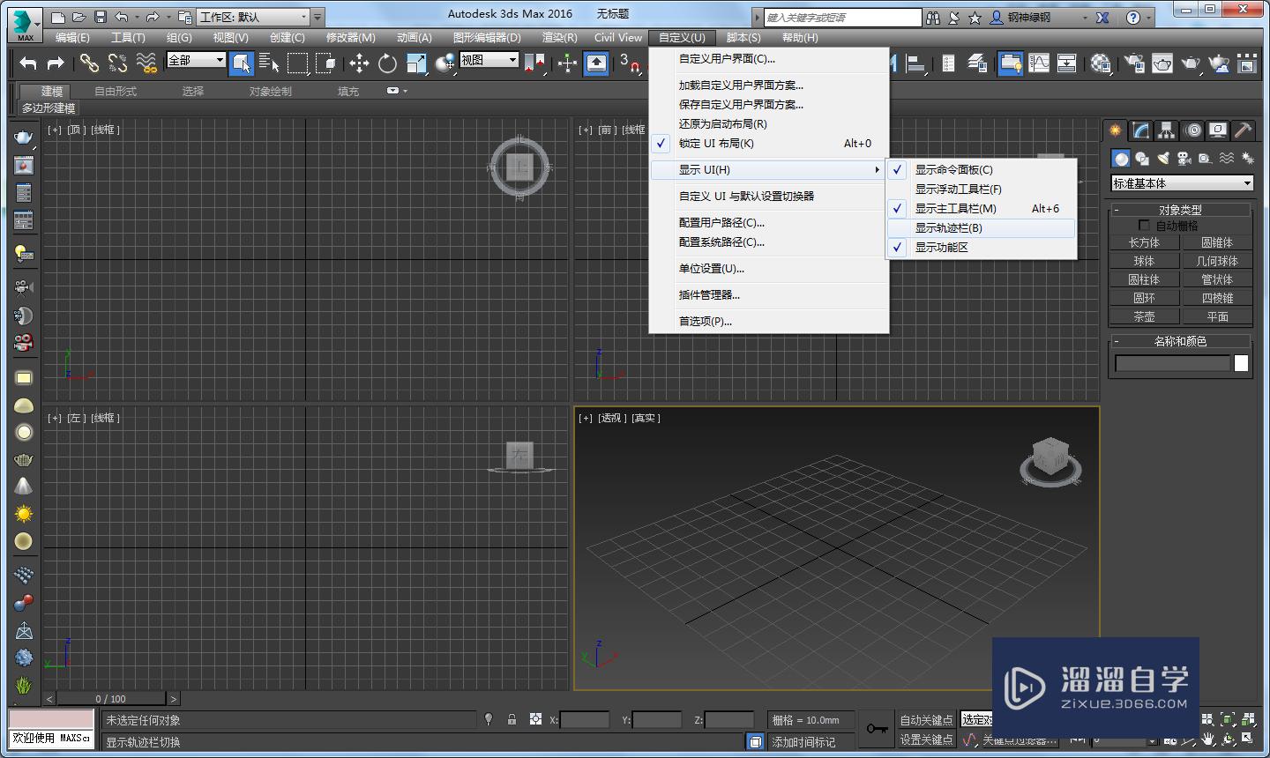1270x758 pixels.
Task: Open the Curve Editor from the toolbar
Action: click(1039, 63)
